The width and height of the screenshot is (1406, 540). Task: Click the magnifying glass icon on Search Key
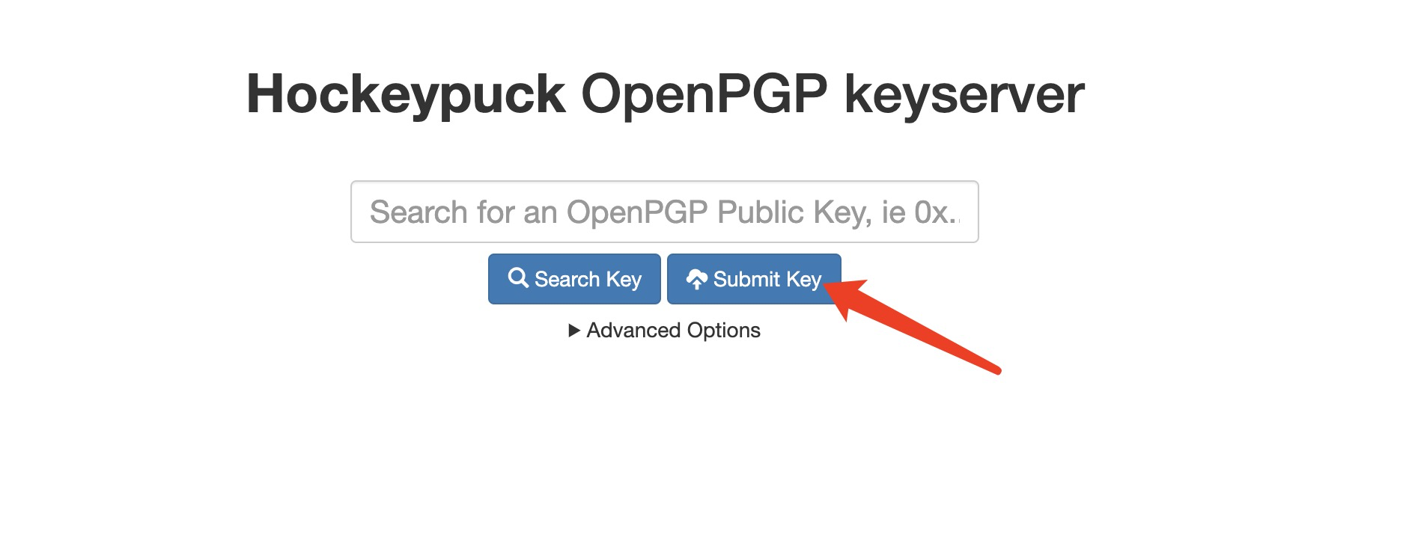[x=517, y=278]
